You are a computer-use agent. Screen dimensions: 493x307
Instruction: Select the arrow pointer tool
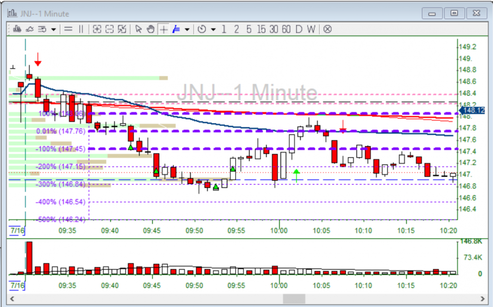139,30
